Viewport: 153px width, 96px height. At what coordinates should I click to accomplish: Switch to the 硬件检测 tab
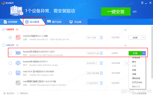54,22
